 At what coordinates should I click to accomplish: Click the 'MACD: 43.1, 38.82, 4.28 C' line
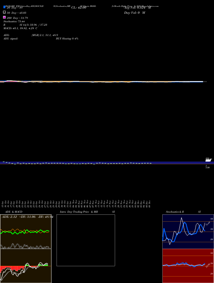click(x=21, y=28)
